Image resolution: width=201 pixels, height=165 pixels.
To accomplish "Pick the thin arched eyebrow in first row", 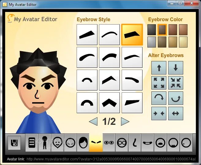I will [109, 35].
